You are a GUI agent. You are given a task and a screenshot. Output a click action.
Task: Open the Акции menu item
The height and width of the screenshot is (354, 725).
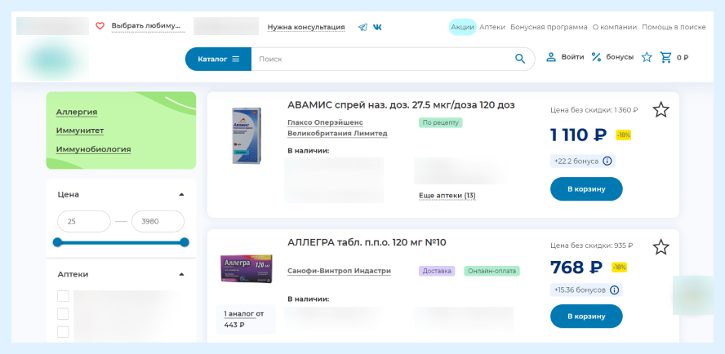pyautogui.click(x=462, y=27)
